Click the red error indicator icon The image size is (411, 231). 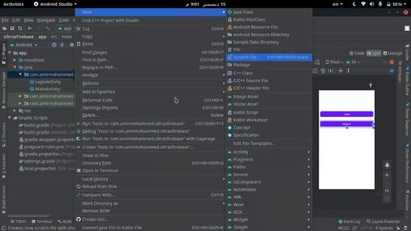(x=392, y=62)
